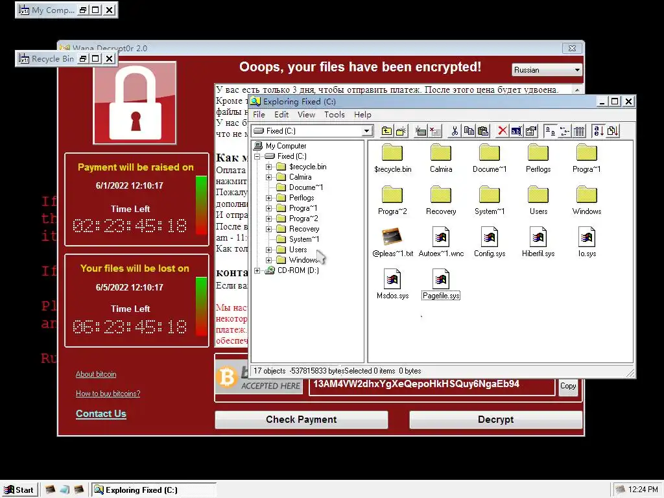664x498 pixels.
Task: Expand the $recycle.bin tree node
Action: click(x=268, y=167)
